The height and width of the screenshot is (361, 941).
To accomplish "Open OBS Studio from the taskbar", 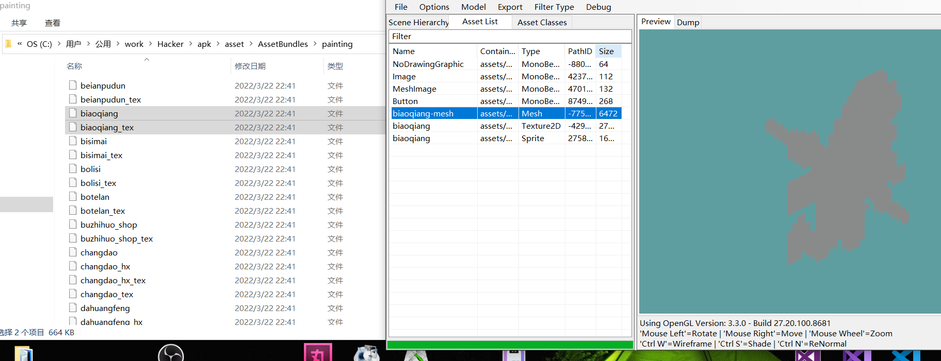I will 171,353.
